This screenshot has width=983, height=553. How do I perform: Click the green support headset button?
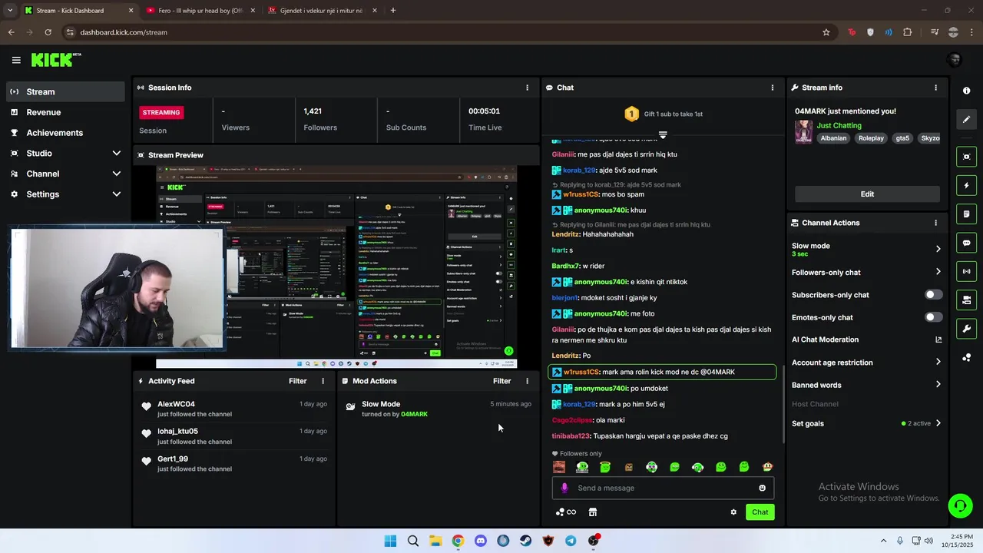tap(960, 505)
